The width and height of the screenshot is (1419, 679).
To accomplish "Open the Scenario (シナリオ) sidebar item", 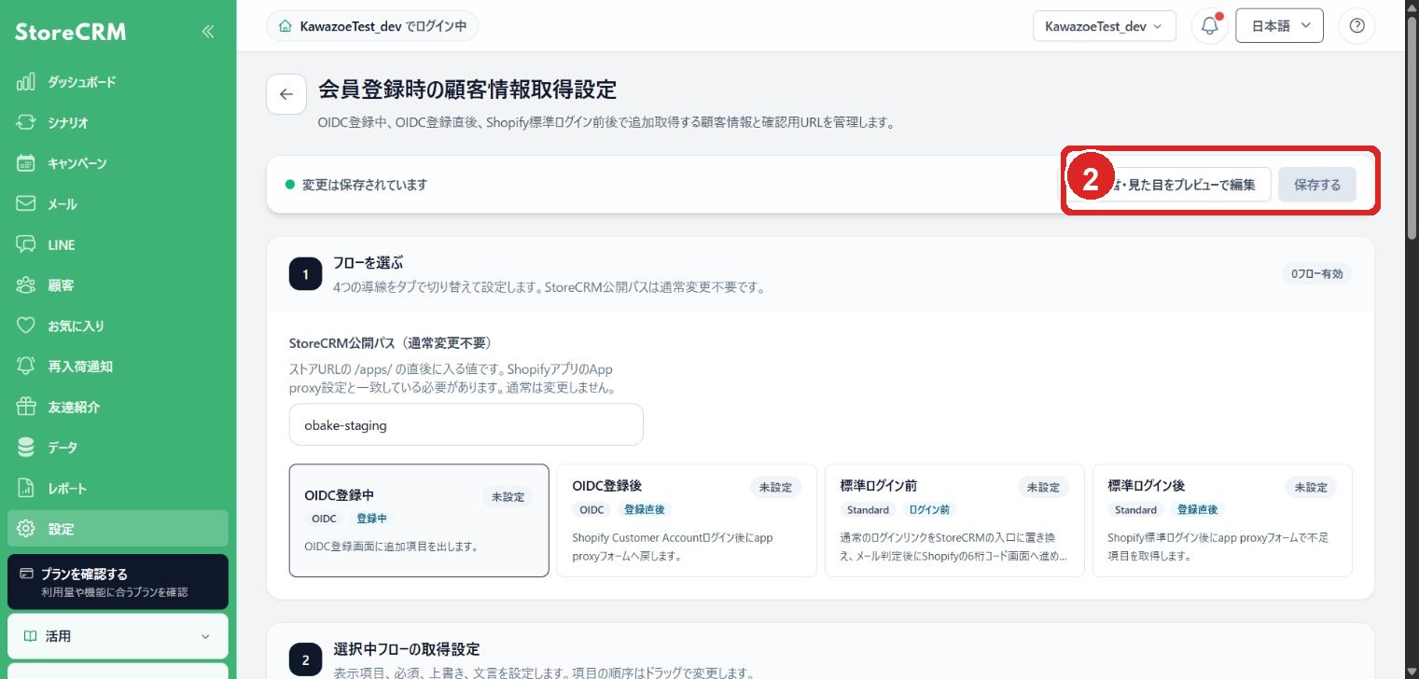I will [x=118, y=123].
